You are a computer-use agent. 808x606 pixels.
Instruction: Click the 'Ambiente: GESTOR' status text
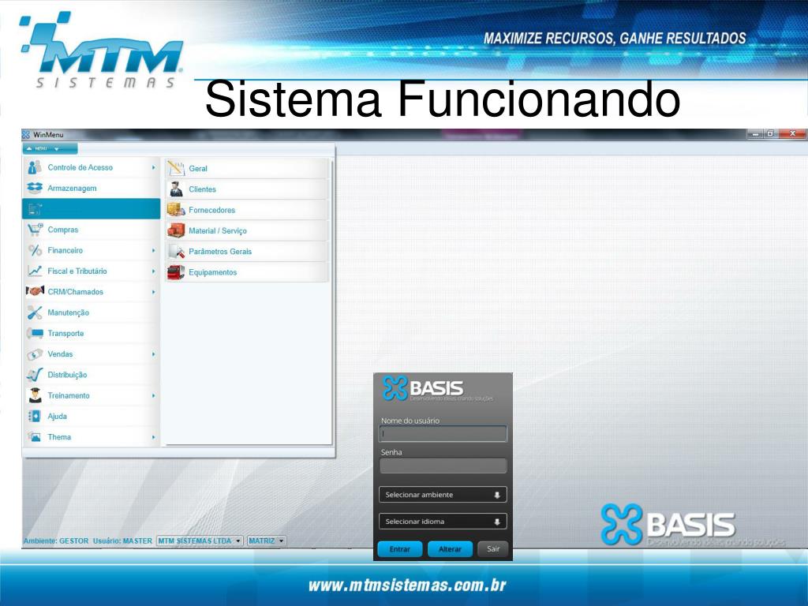pyautogui.click(x=56, y=541)
